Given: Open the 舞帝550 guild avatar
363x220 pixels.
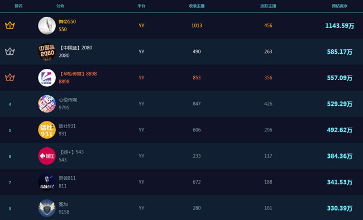Looking at the screenshot, I should pyautogui.click(x=47, y=26).
